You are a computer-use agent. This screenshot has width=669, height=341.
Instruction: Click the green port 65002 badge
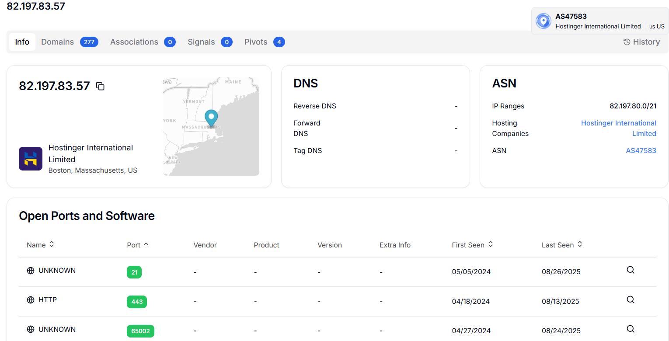(140, 331)
